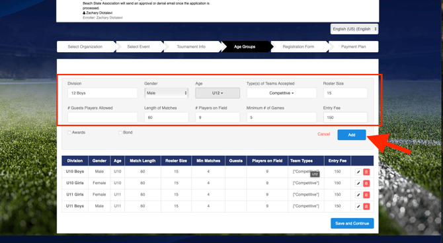
Task: Click the Team Types column header
Action: click(306, 160)
